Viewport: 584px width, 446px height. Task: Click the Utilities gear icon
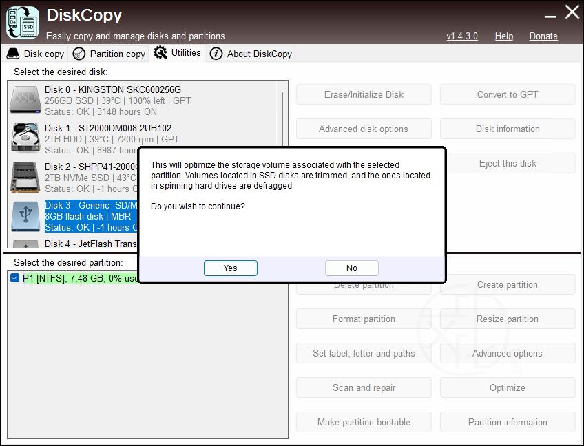[x=160, y=53]
